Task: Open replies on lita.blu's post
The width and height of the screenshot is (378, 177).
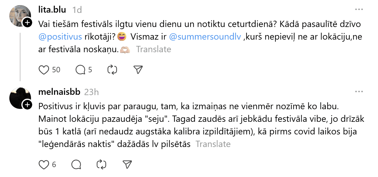Action: pos(80,70)
